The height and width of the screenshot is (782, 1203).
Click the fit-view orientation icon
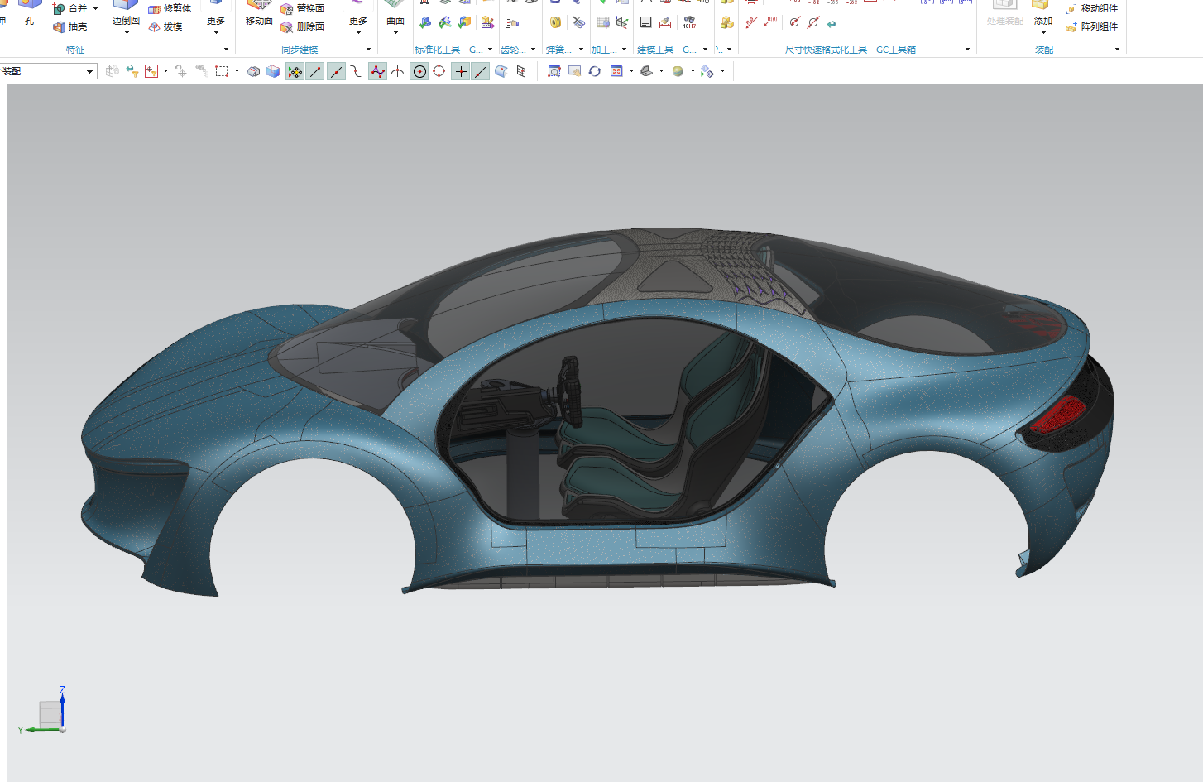[x=616, y=71]
